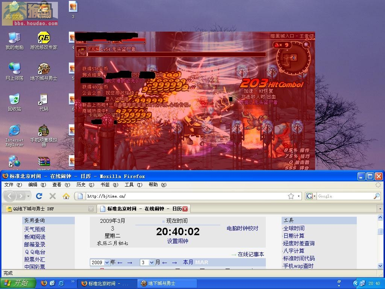Screen dimensions: 385x289
Task: Click the taskbar clock showing 20:40
Action: (374, 283)
